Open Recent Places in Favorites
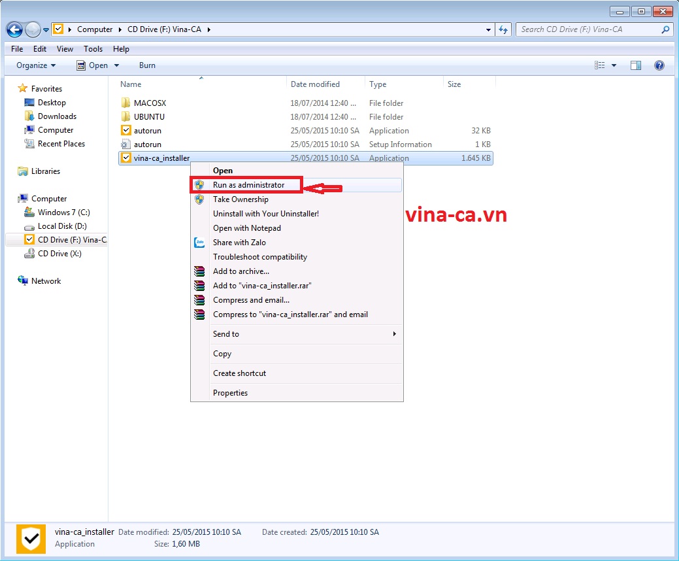 [61, 144]
